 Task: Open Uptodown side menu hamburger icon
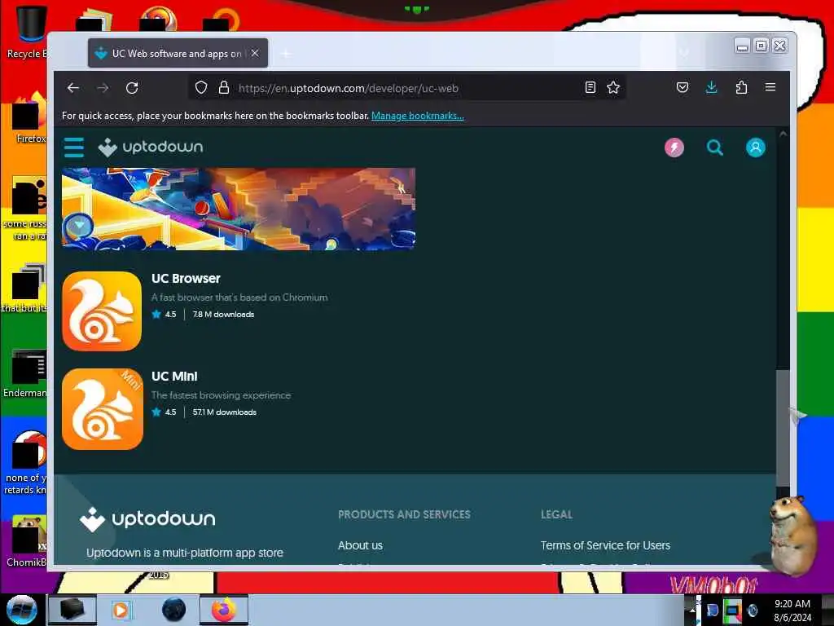coord(74,148)
